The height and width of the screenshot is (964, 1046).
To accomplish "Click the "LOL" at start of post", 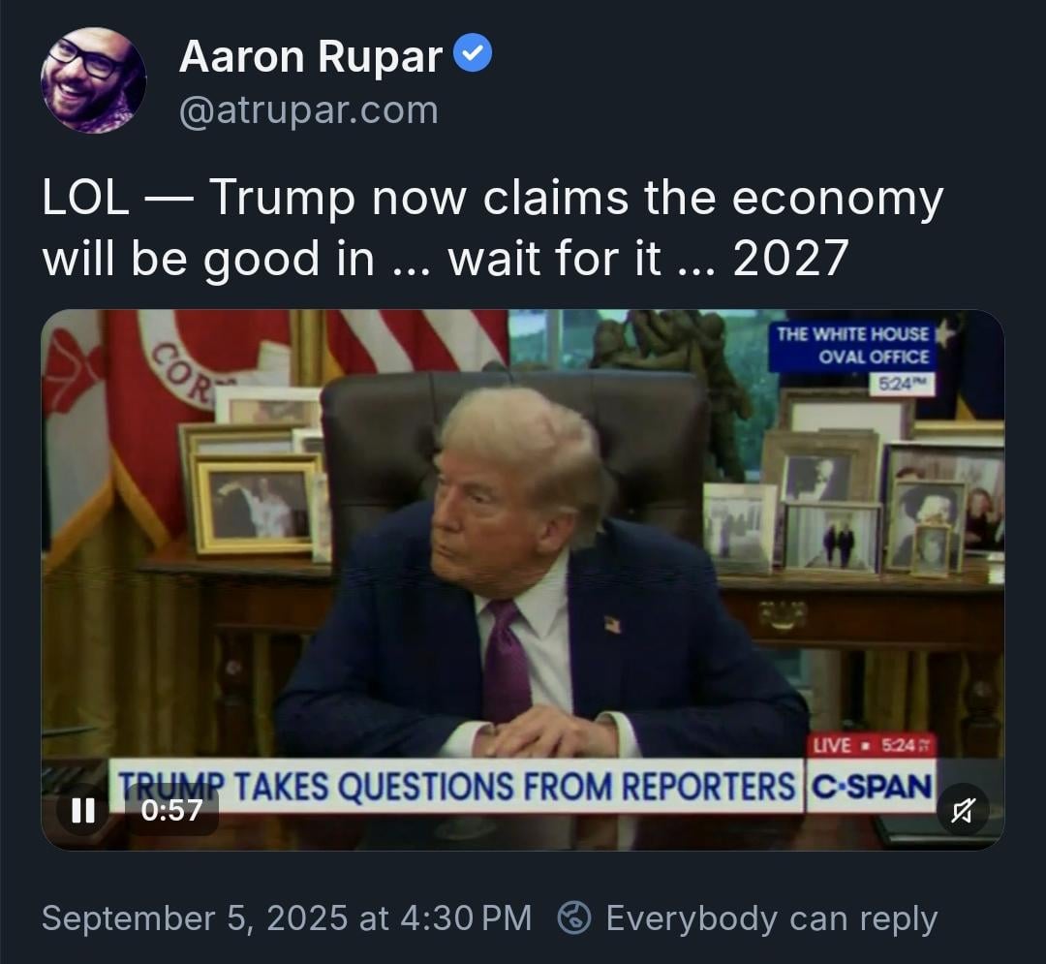I will 85,198.
